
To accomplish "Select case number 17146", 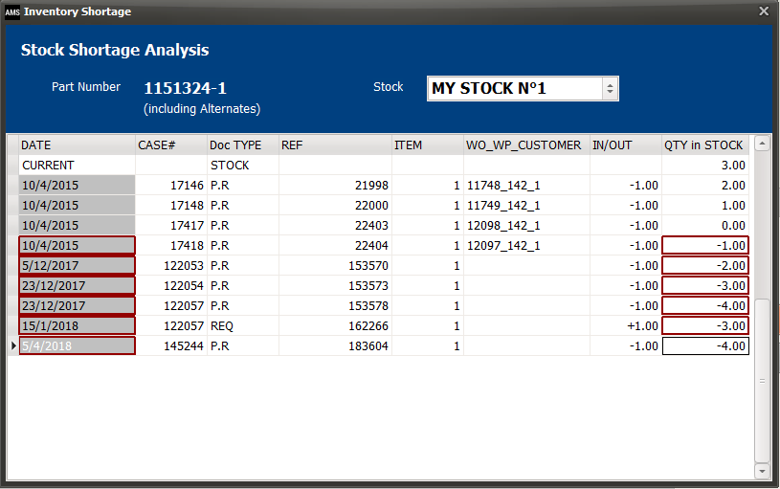I will [x=171, y=185].
